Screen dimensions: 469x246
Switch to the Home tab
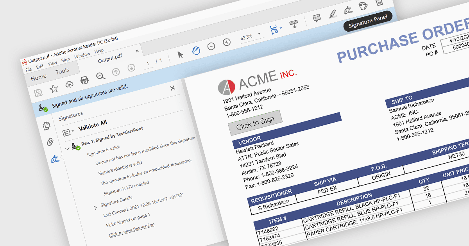pos(38,77)
